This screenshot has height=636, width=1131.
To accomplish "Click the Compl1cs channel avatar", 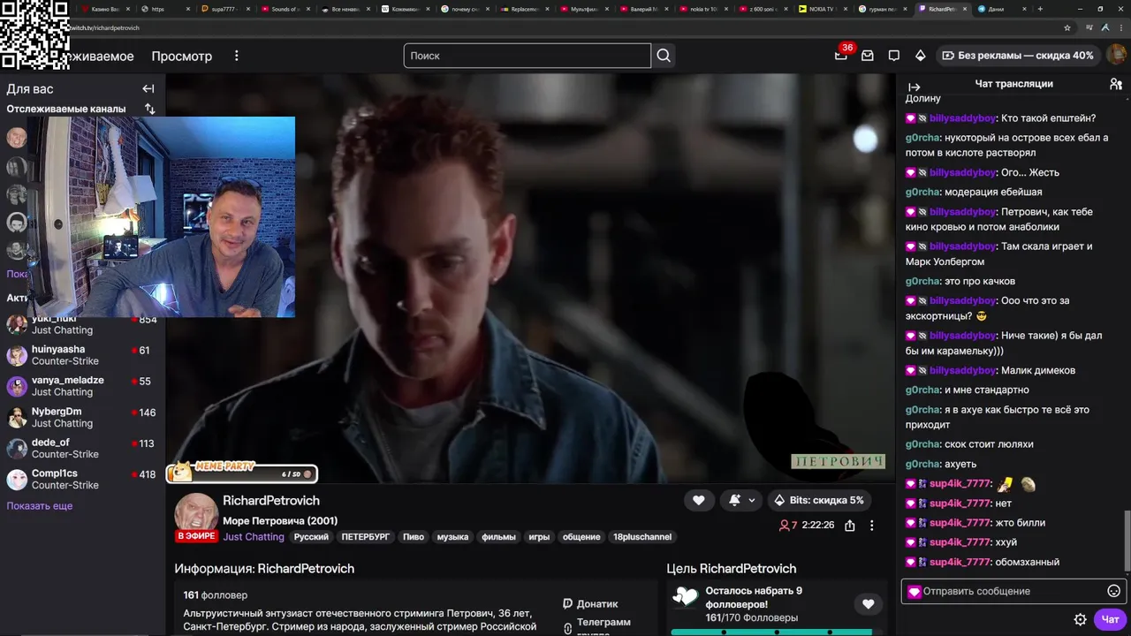I will click(17, 480).
